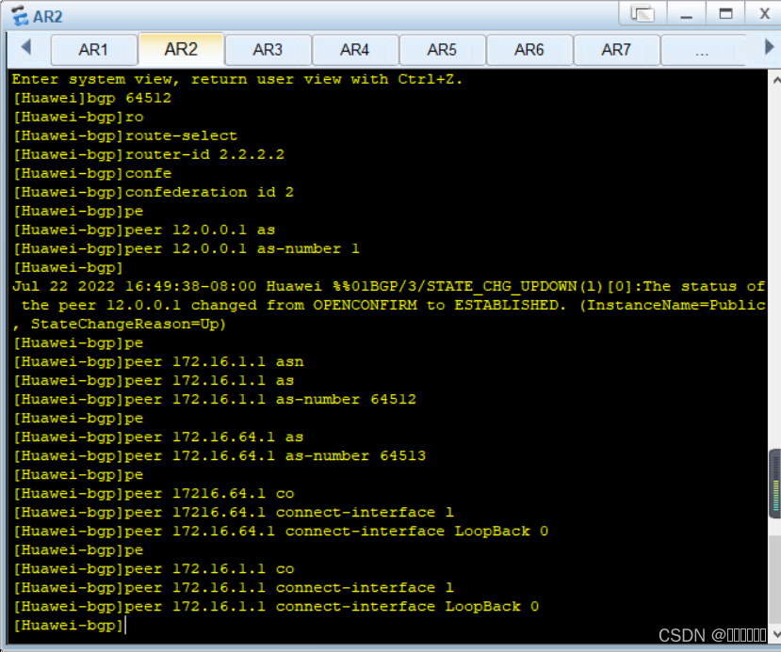
Task: Click the last '[Huawei-bgp]' prompt at cursor
Action: coord(68,626)
